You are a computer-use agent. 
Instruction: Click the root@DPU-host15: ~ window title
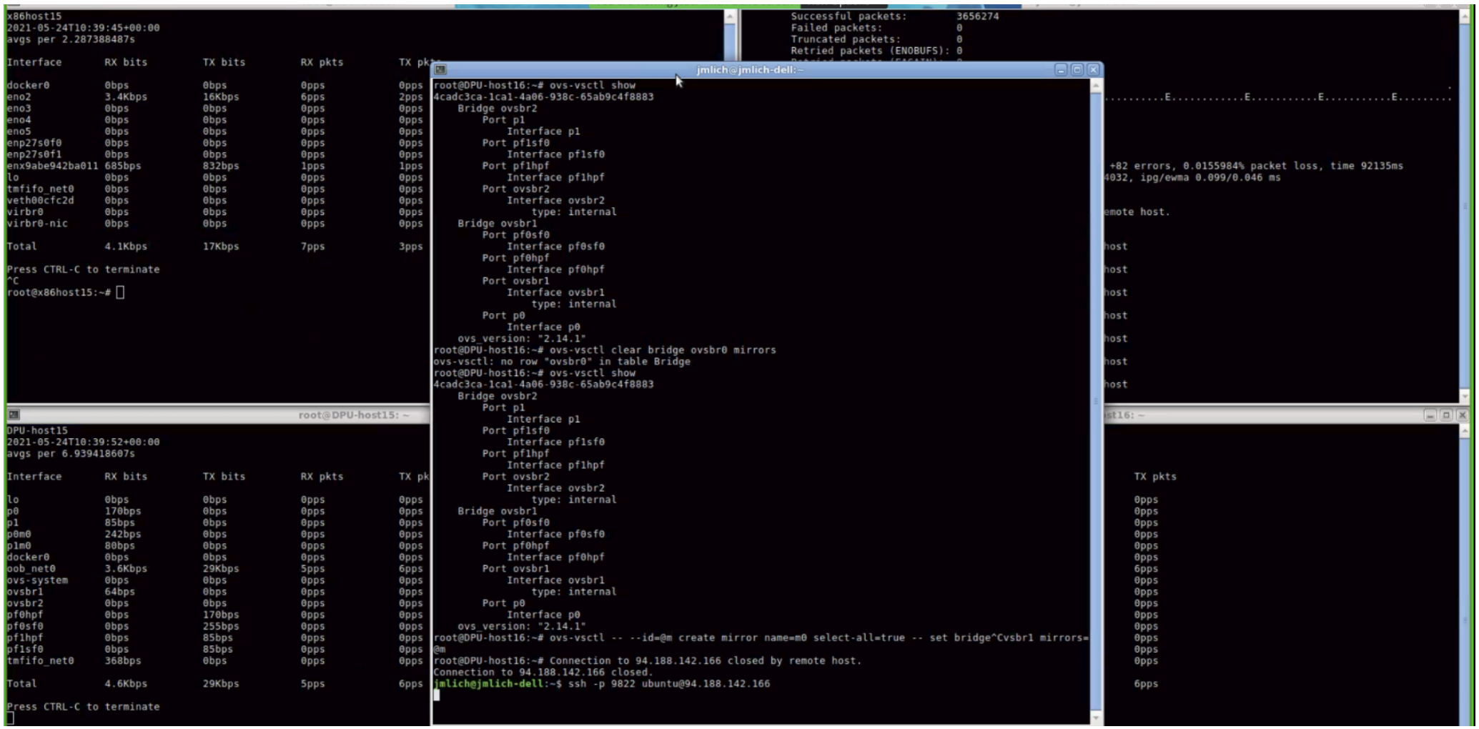[x=354, y=415]
